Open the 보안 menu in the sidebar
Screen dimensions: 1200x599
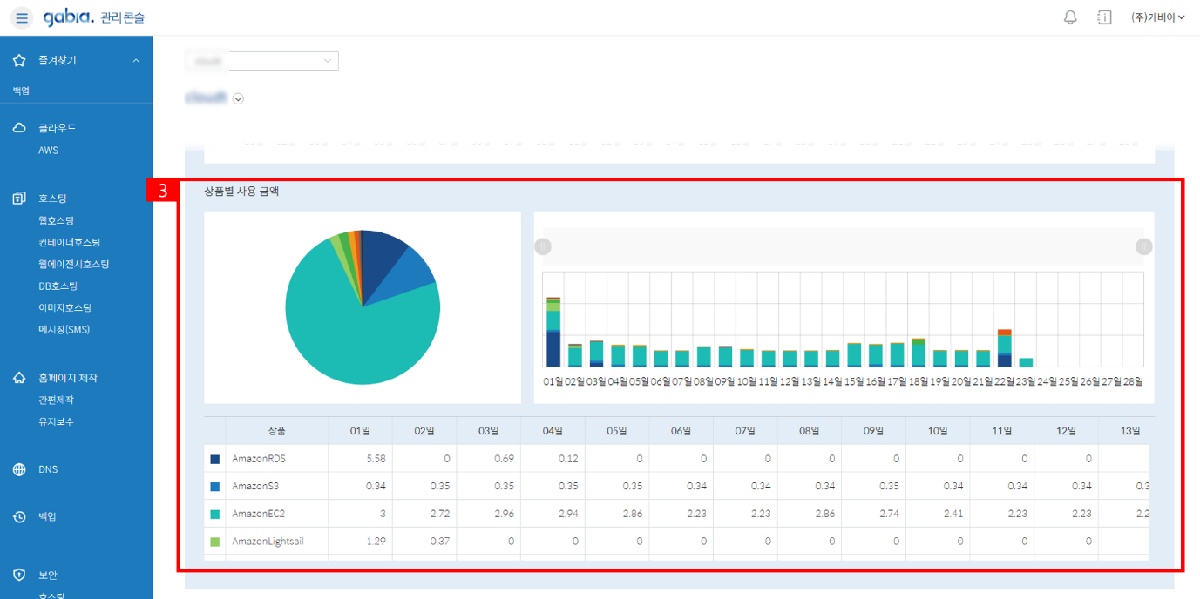[48, 575]
